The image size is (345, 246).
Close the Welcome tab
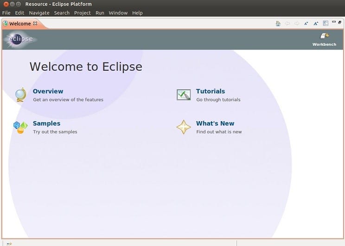[35, 23]
